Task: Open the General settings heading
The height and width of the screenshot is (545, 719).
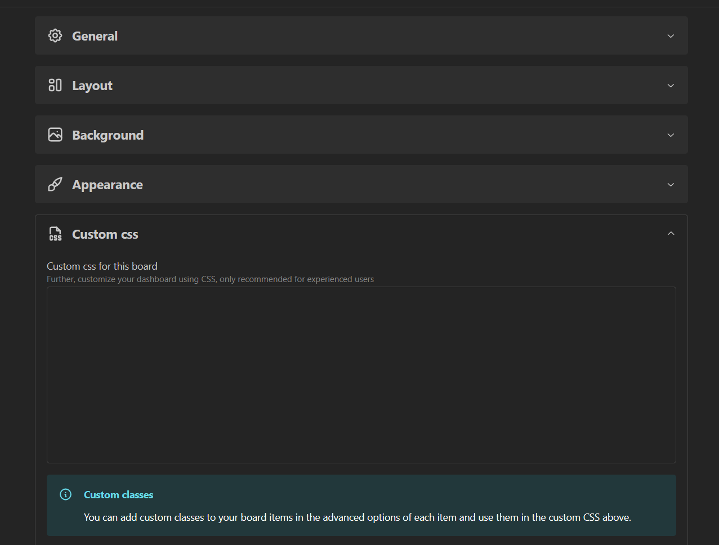Action: point(95,36)
